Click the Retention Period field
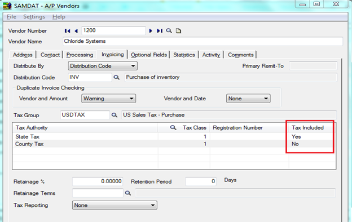 click(x=201, y=181)
